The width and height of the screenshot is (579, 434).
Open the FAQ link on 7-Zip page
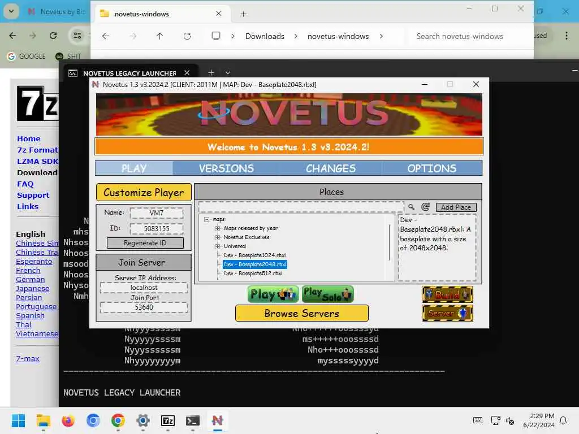(25, 184)
